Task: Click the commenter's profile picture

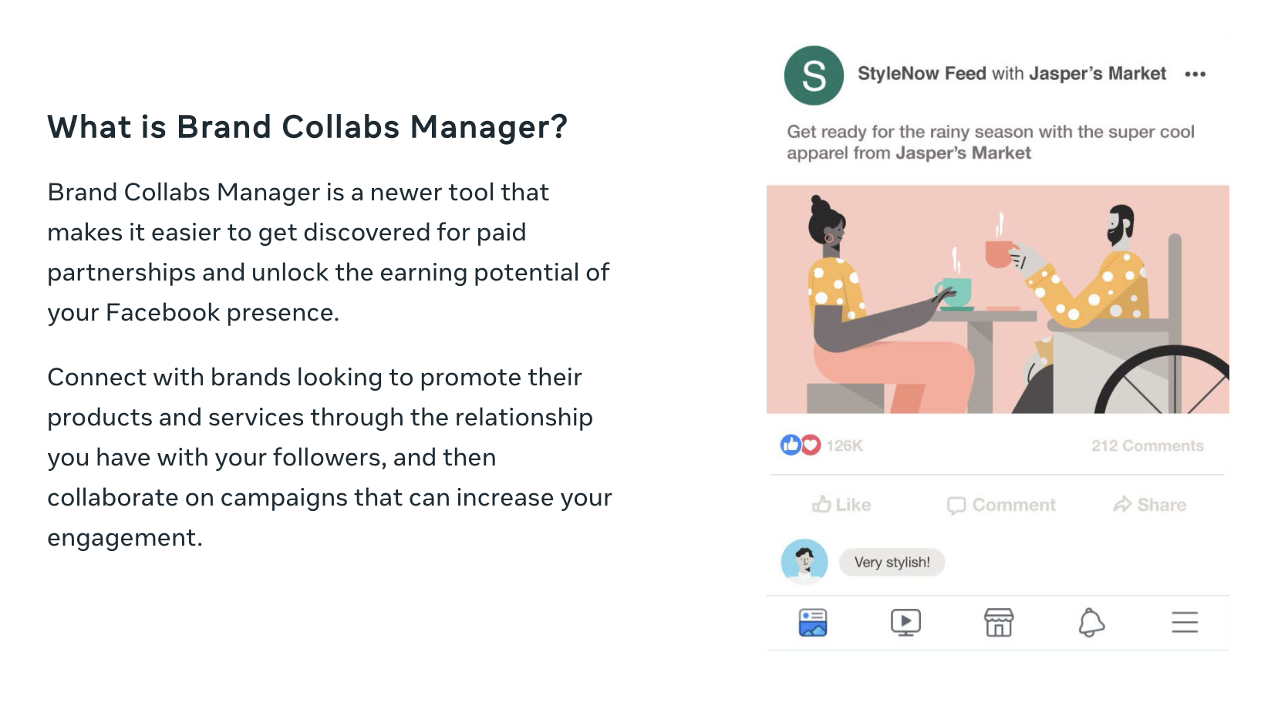Action: coord(804,561)
